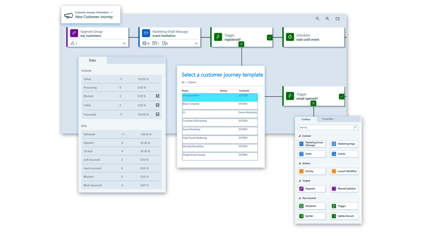The width and height of the screenshot is (424, 238).
Task: Click the zoom out magnifier icon
Action: pyautogui.click(x=317, y=19)
